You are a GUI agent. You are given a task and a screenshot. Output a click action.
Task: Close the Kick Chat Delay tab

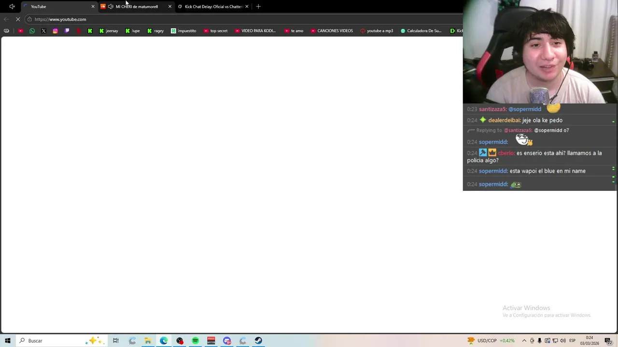click(x=247, y=7)
